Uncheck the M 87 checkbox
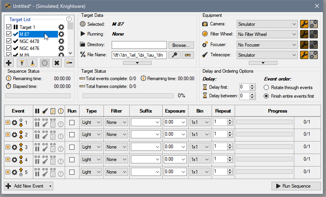The width and height of the screenshot is (326, 197). pyautogui.click(x=9, y=34)
